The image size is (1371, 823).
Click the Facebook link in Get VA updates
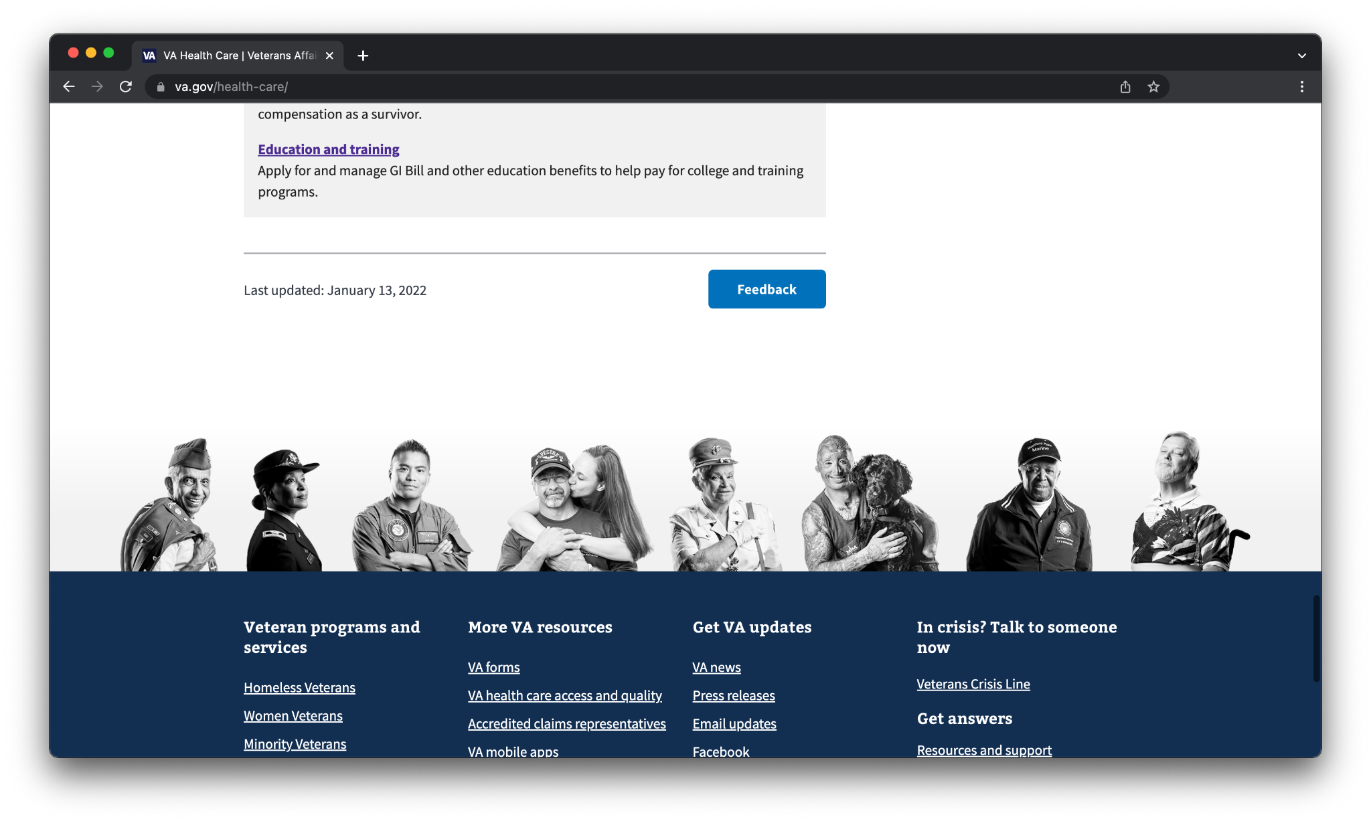720,751
